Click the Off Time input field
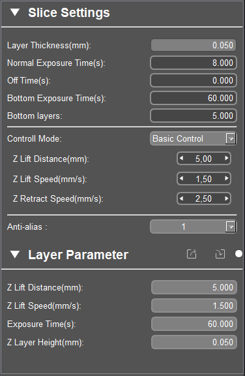The width and height of the screenshot is (245, 376). [x=194, y=80]
